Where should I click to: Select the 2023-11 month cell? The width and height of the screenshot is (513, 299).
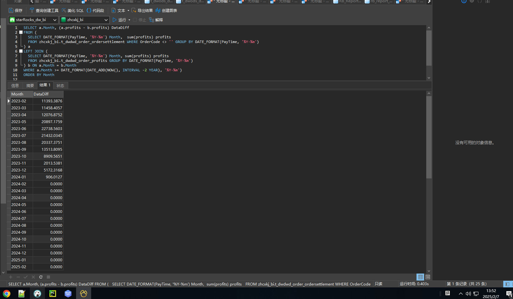click(x=22, y=163)
